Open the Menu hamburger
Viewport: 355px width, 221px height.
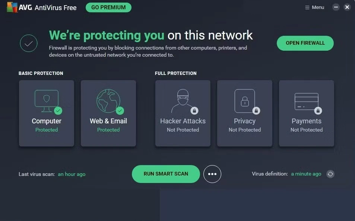coord(314,7)
